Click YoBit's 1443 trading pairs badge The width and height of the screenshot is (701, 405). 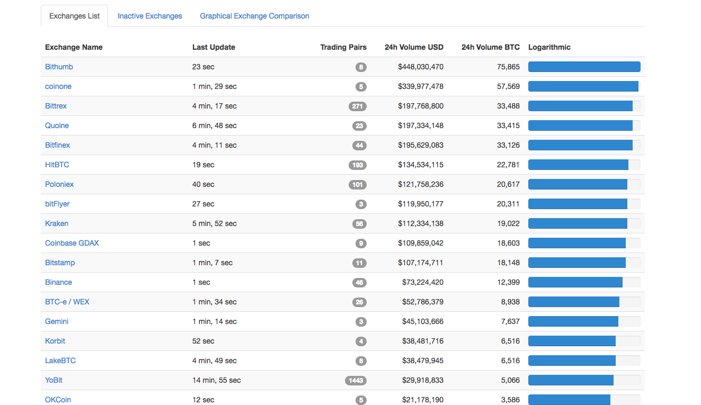(356, 381)
